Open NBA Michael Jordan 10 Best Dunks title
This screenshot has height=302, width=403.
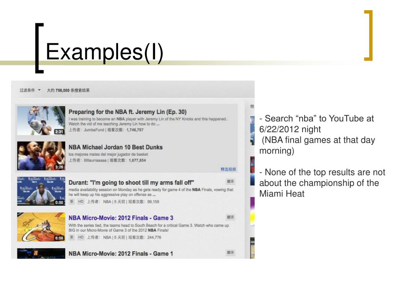[x=116, y=147]
